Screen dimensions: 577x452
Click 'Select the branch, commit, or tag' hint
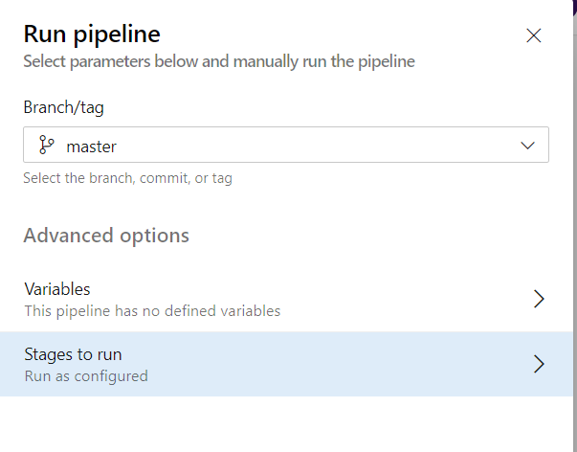click(x=127, y=177)
